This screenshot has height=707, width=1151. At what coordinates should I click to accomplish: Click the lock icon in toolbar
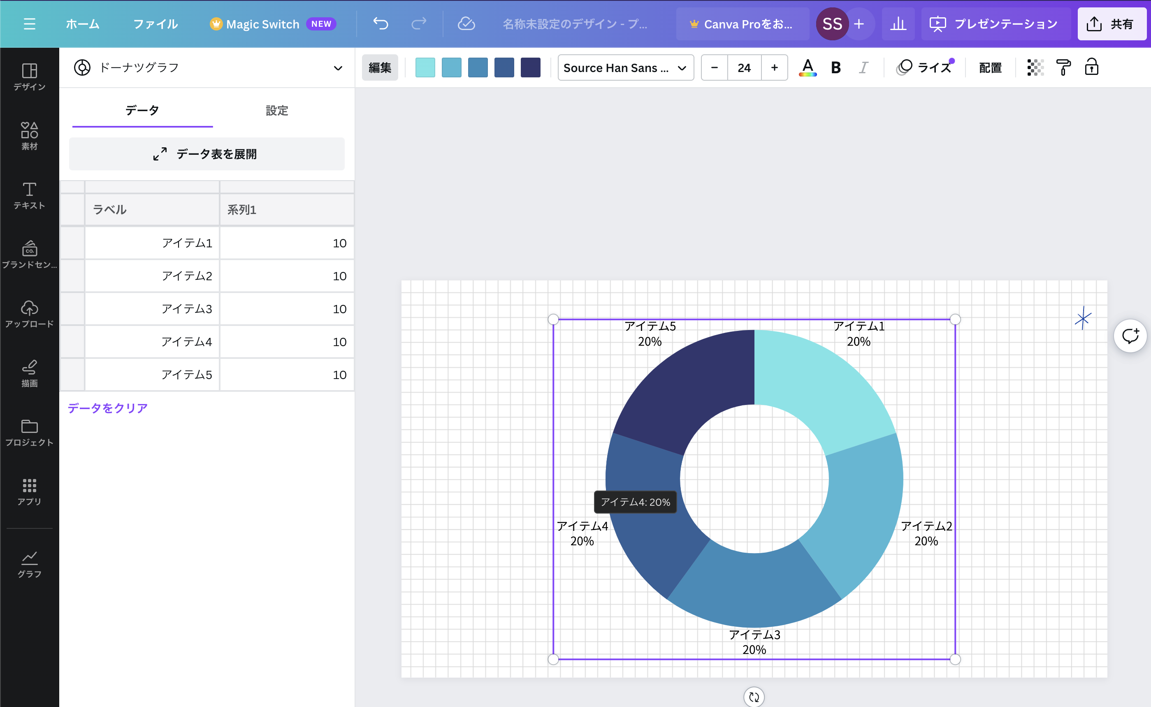click(1091, 68)
